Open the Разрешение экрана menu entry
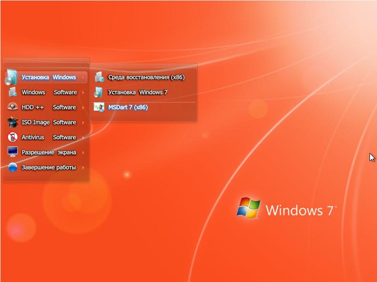The image size is (377, 282). coord(46,152)
